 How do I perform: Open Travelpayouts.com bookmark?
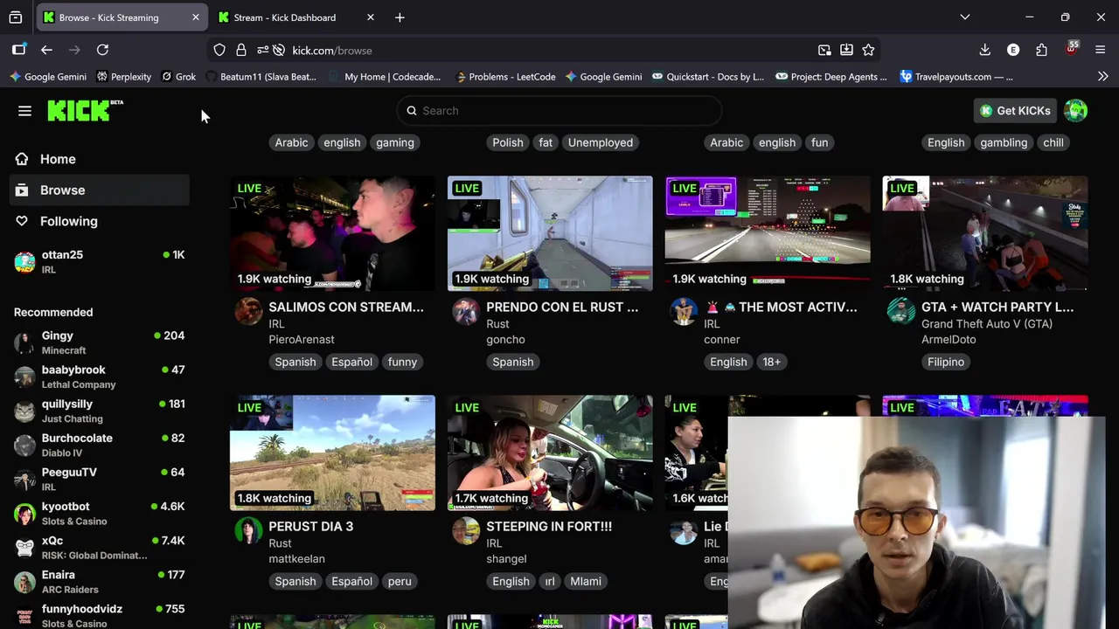pyautogui.click(x=956, y=77)
